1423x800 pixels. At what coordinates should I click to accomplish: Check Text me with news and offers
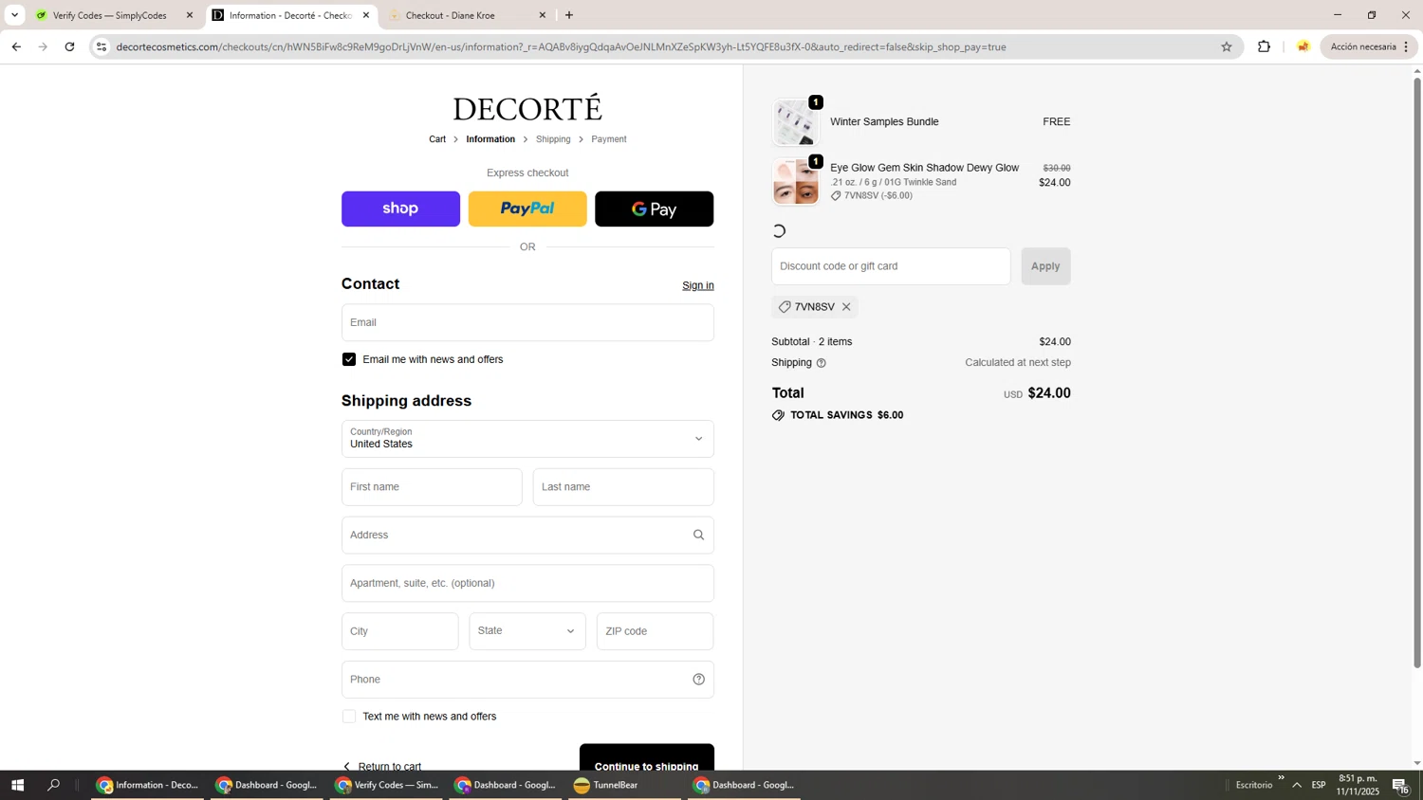(349, 717)
